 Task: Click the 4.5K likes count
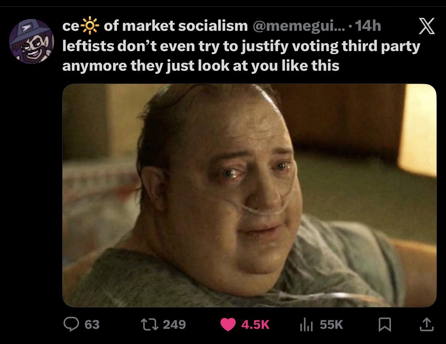[255, 325]
